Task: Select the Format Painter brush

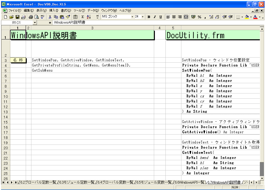Action: click(x=68, y=17)
